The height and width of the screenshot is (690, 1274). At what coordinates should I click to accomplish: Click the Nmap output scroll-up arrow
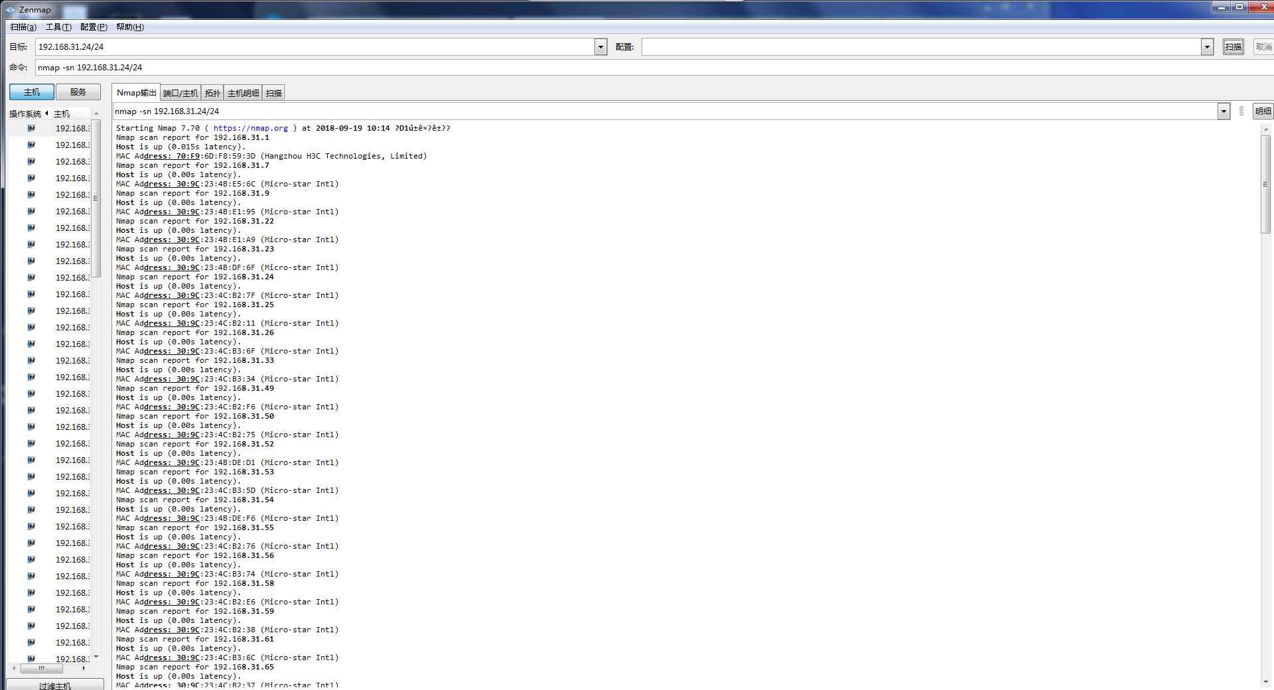tap(1265, 129)
